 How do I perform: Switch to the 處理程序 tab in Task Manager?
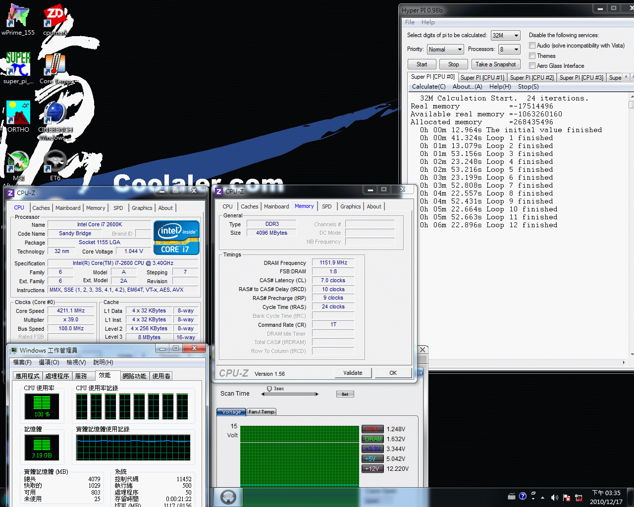57,376
